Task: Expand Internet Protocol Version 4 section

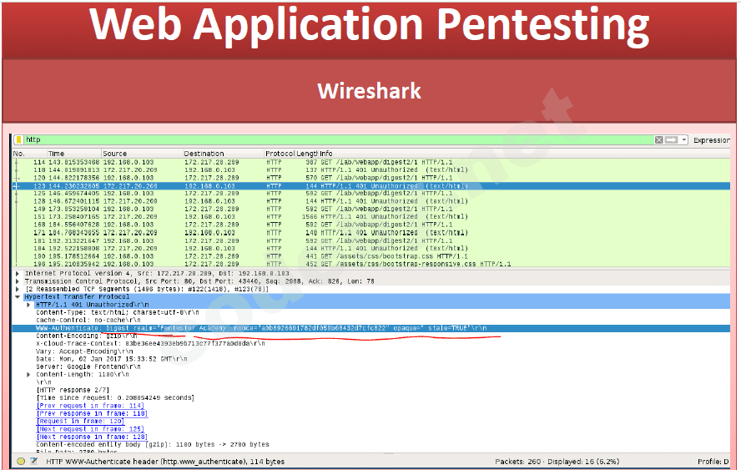Action: click(18, 273)
